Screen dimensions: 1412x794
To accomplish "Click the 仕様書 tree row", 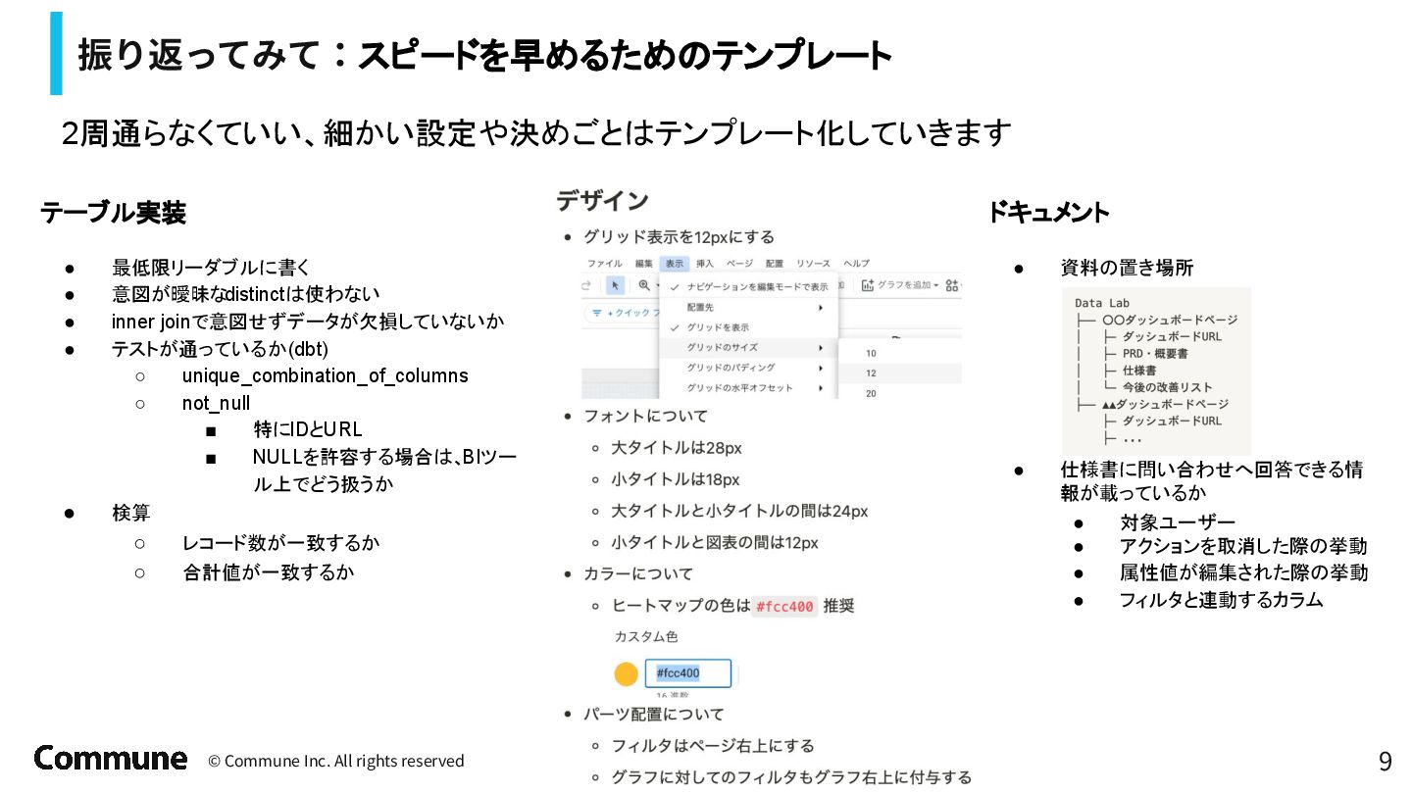I will [x=1139, y=371].
